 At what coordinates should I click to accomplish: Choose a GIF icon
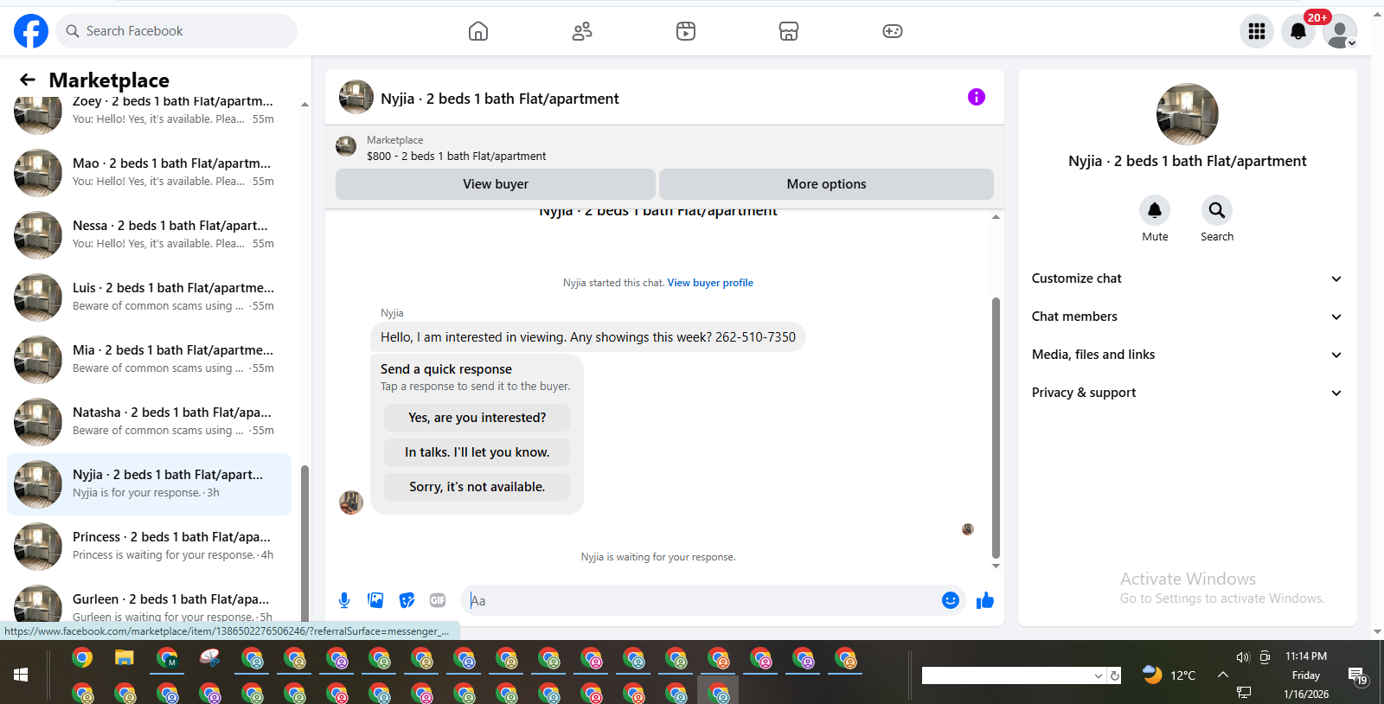tap(438, 600)
